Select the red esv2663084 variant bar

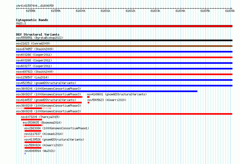click(33, 131)
